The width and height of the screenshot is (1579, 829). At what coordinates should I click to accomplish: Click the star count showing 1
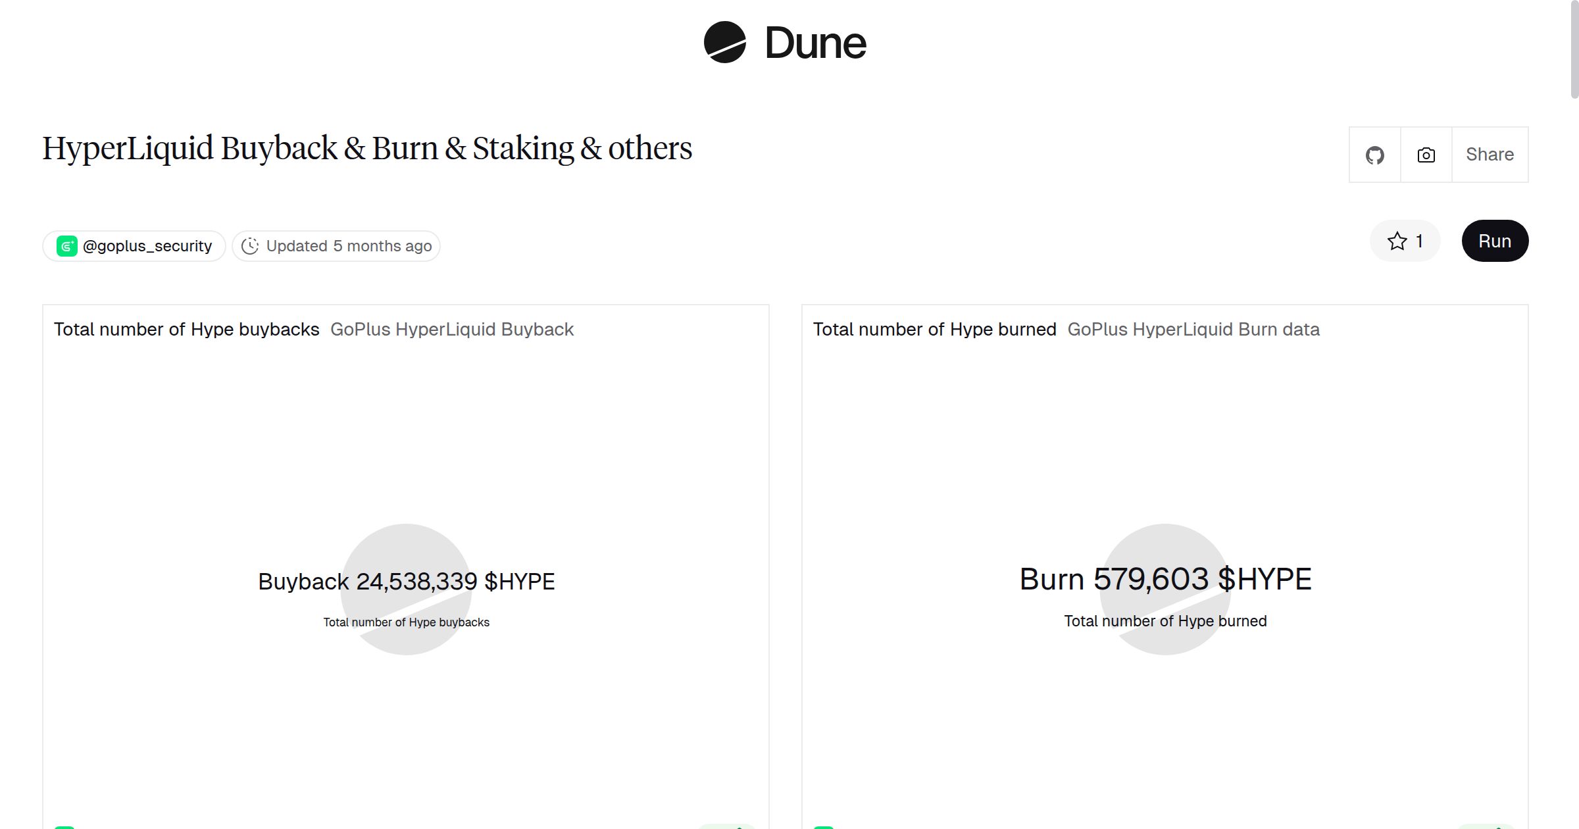click(1418, 241)
